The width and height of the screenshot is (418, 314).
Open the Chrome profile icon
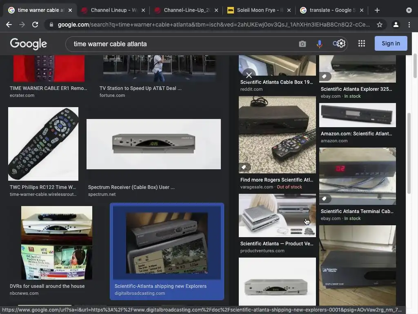[396, 25]
